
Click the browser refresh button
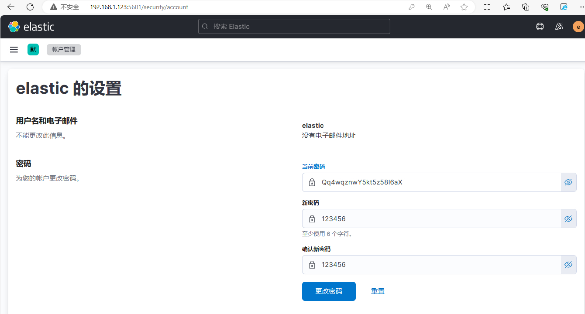[x=30, y=7]
